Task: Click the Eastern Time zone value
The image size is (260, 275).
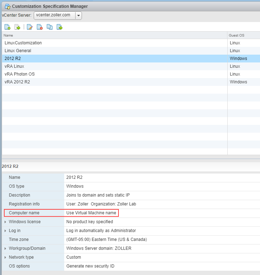Action: click(107, 240)
